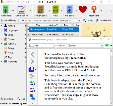The width and height of the screenshot is (113, 106).
Task: Click the E. M. Forster author cell
Action: point(52,34)
